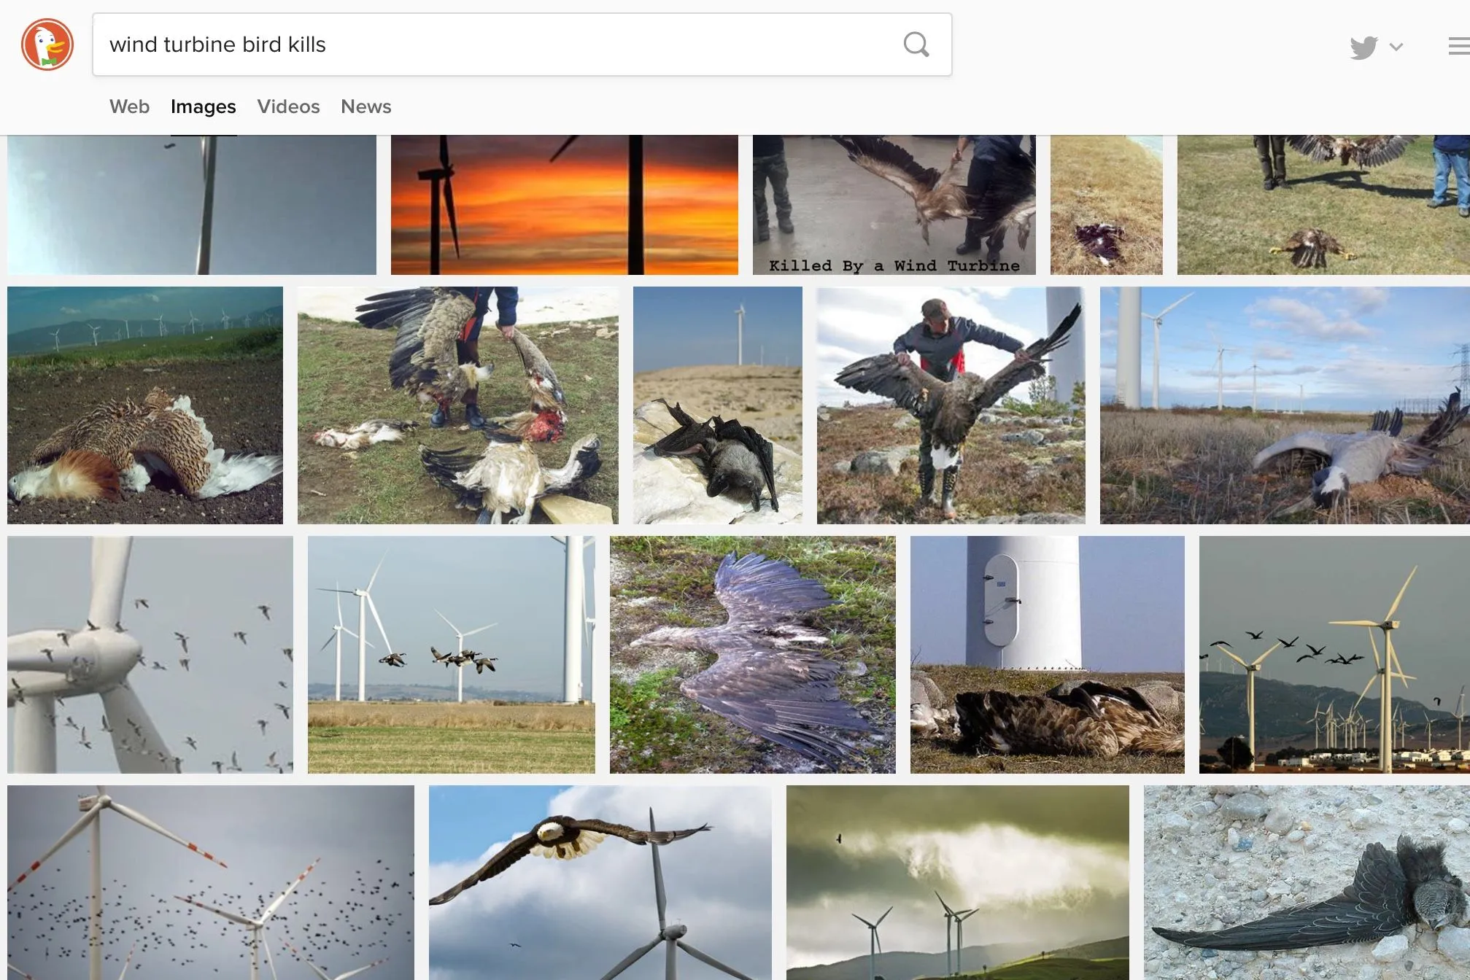The width and height of the screenshot is (1470, 980).
Task: Open the geese flying past turbines image
Action: (451, 654)
